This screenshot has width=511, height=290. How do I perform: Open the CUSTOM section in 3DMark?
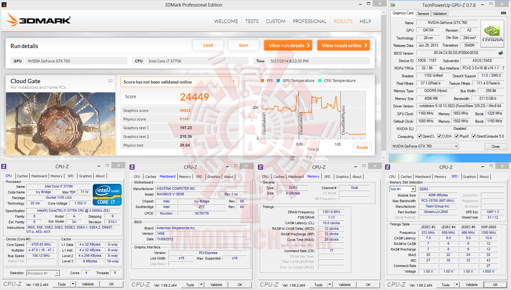[x=275, y=21]
